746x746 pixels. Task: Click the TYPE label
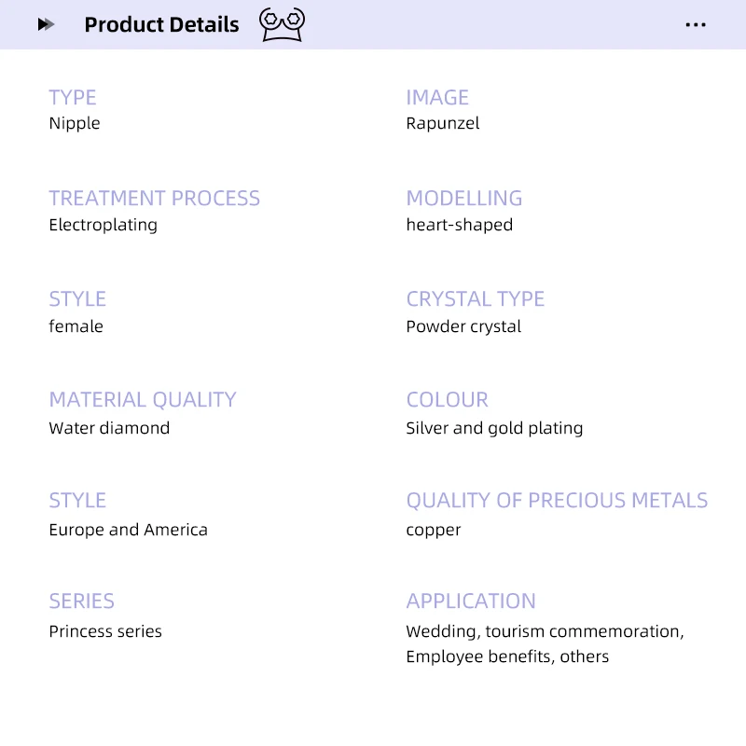[x=73, y=97]
